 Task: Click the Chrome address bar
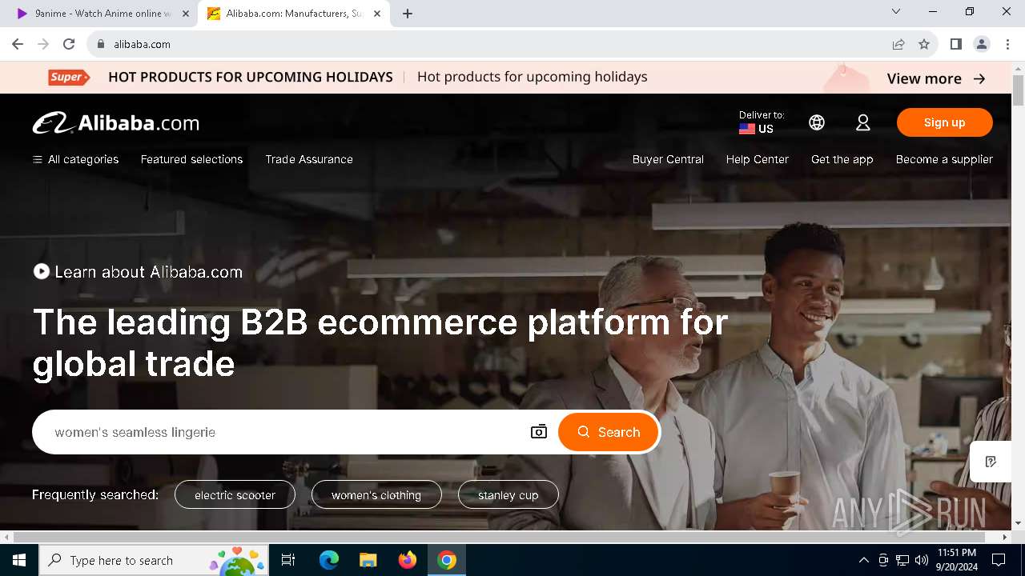496,44
